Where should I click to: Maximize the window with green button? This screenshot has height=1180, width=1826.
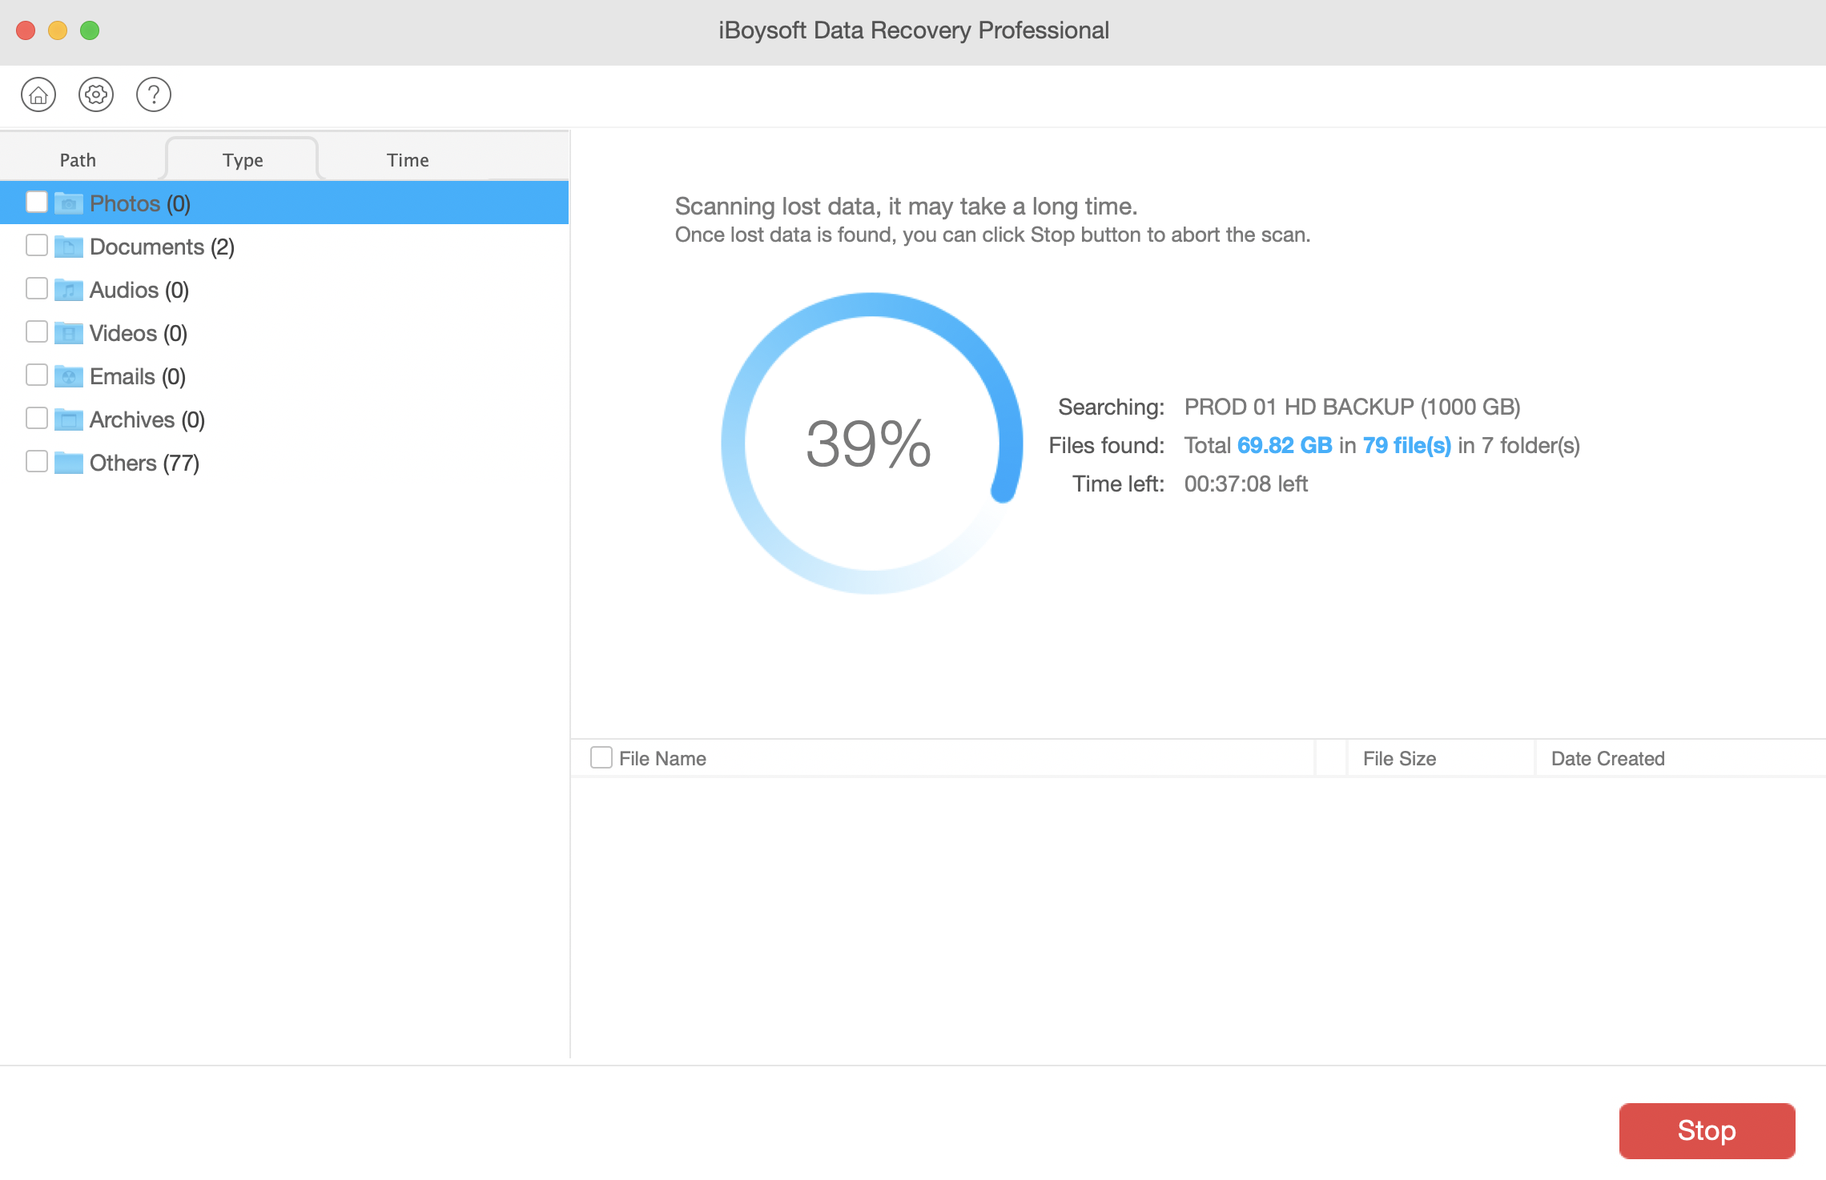pyautogui.click(x=90, y=30)
